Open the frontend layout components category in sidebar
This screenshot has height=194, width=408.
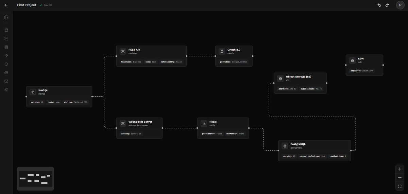(x=6, y=30)
